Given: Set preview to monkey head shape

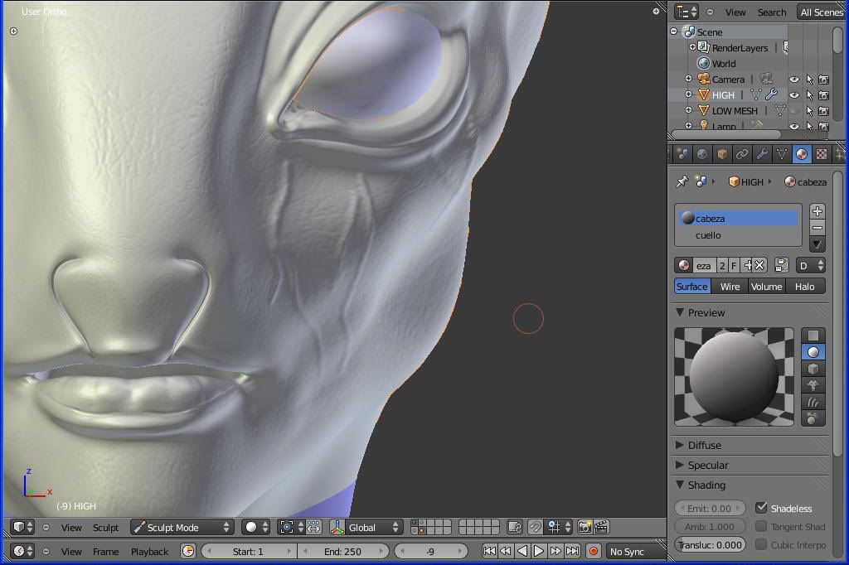Looking at the screenshot, I should (x=813, y=385).
